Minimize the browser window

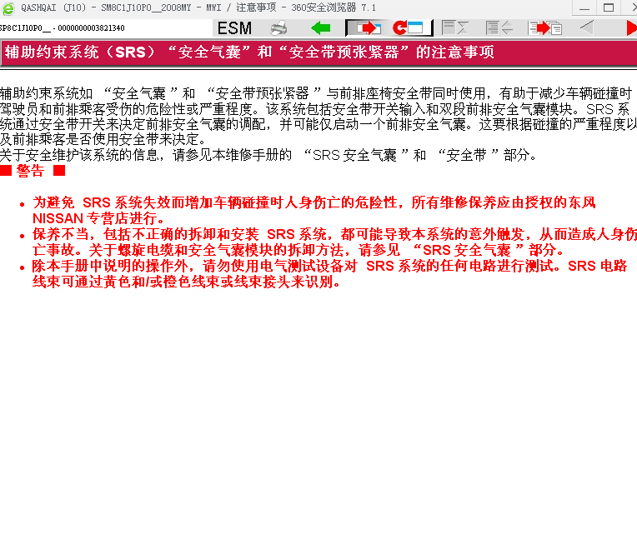584,7
